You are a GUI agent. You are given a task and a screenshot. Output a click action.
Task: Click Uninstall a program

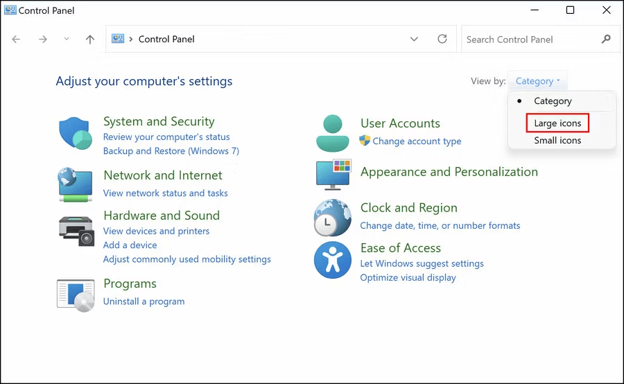pyautogui.click(x=144, y=302)
